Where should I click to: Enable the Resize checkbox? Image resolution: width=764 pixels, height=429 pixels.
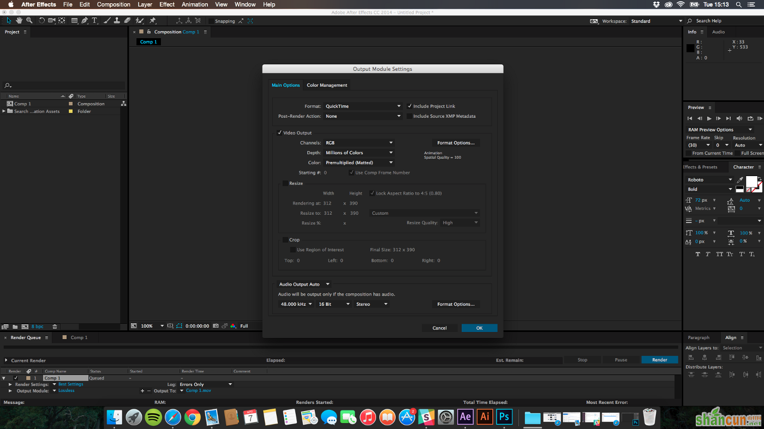(x=285, y=183)
